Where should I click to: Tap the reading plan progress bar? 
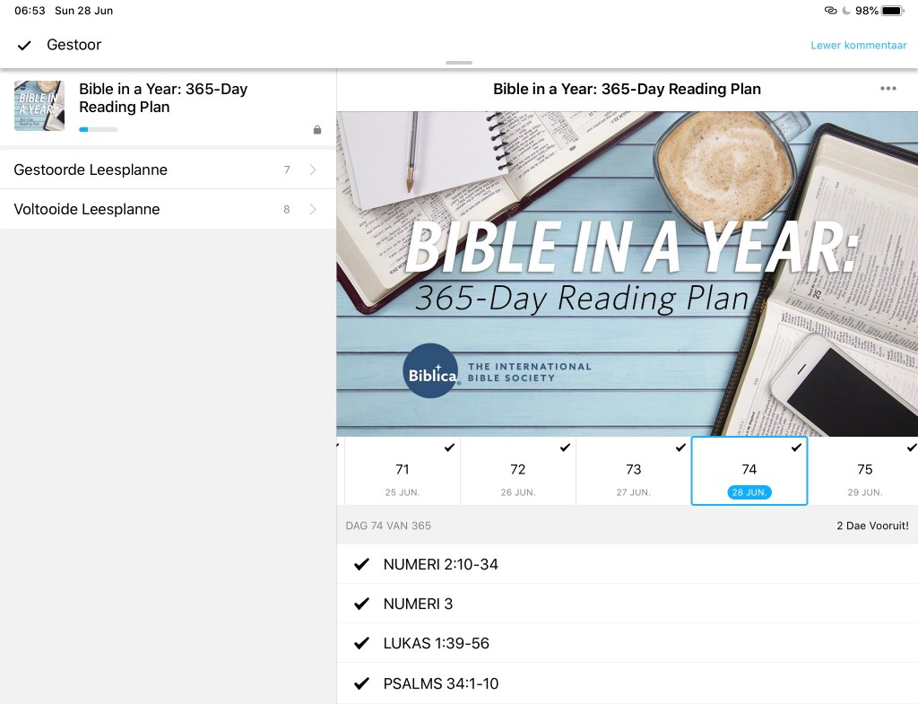pyautogui.click(x=98, y=130)
